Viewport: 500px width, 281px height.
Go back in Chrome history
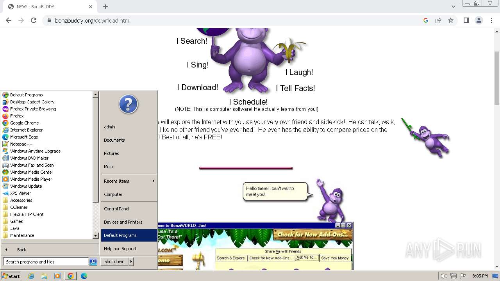coord(9,20)
